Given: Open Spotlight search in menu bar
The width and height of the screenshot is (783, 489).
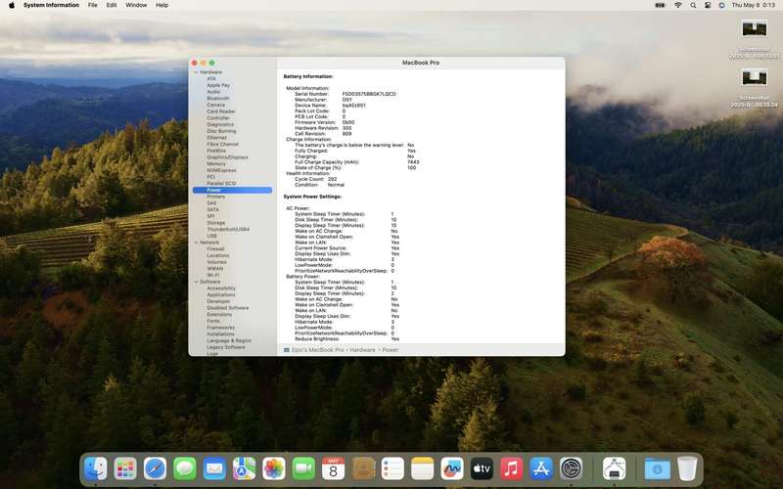Looking at the screenshot, I should [693, 5].
